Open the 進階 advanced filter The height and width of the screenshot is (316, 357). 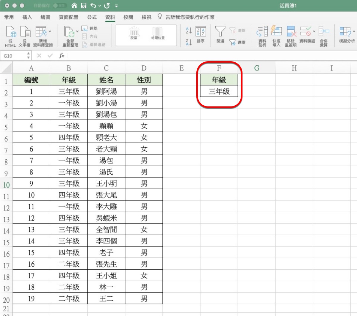[238, 43]
